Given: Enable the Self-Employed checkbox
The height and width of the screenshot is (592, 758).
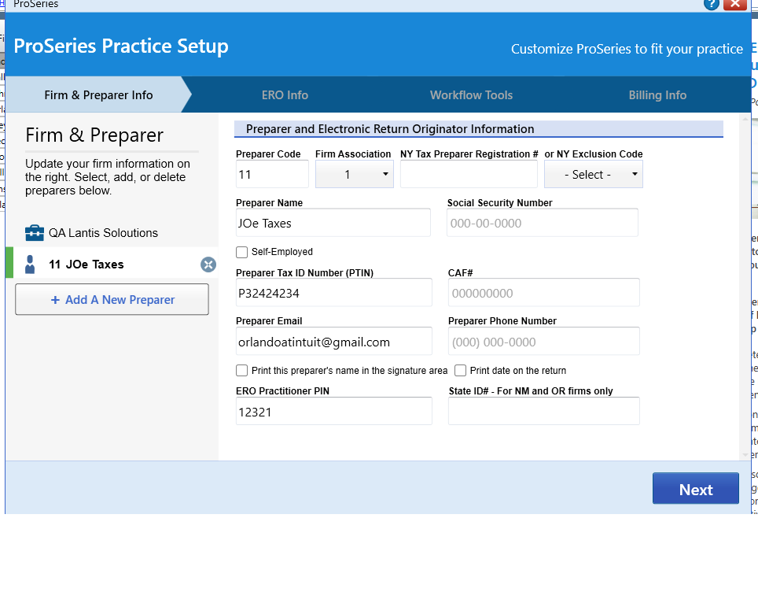Looking at the screenshot, I should click(241, 252).
